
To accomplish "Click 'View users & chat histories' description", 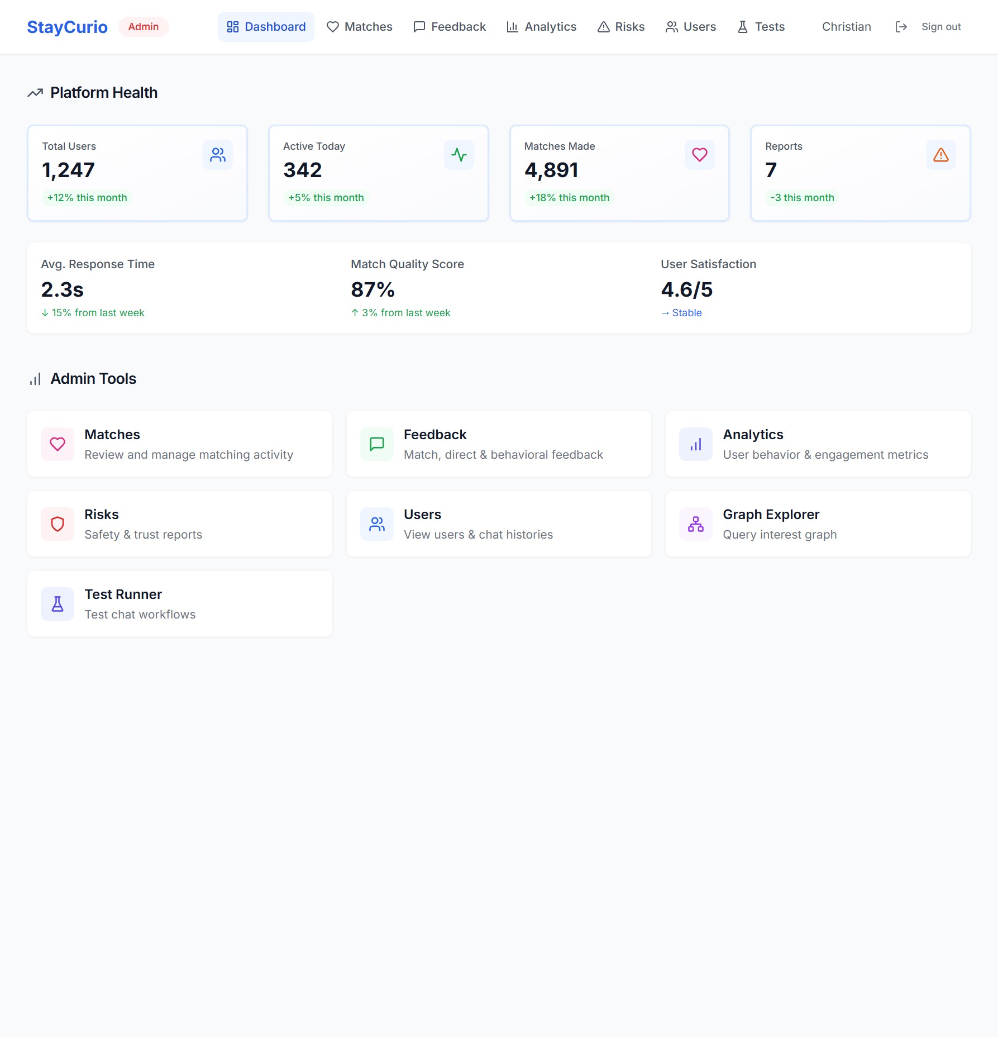I will tap(478, 535).
